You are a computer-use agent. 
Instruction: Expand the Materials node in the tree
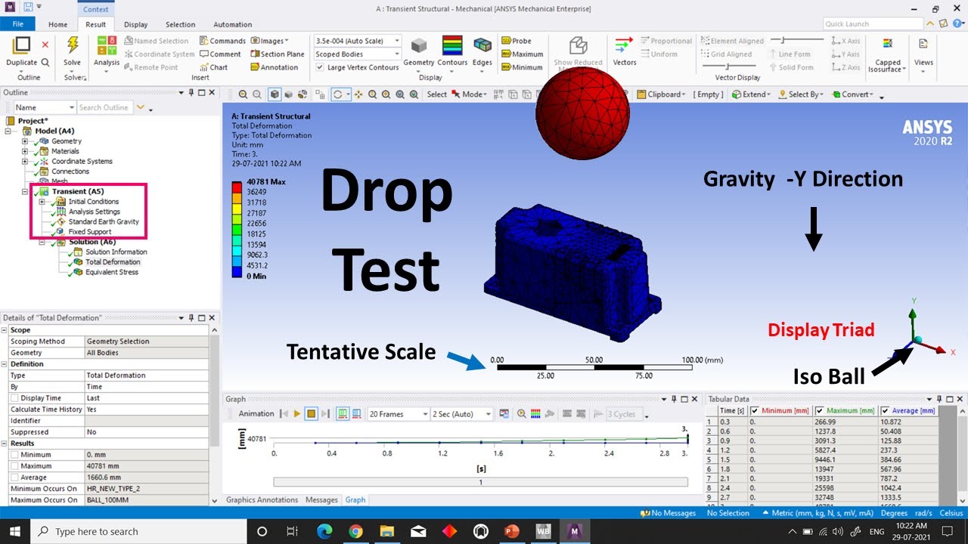[x=25, y=151]
